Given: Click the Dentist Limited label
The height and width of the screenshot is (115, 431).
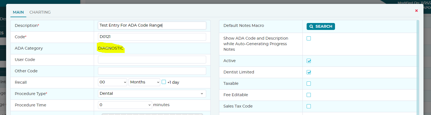Looking at the screenshot, I should click(x=239, y=72).
